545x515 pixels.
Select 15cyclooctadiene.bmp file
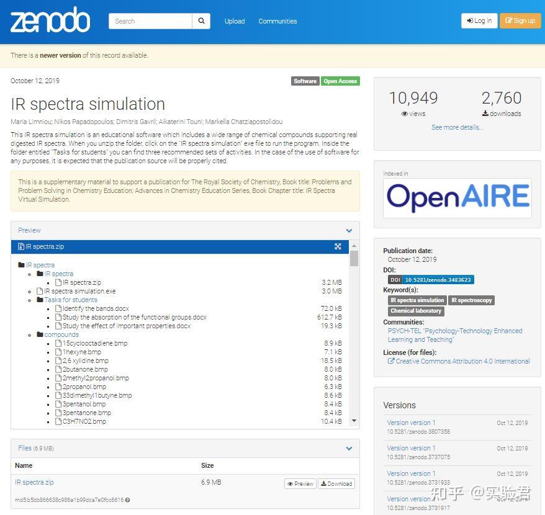95,343
